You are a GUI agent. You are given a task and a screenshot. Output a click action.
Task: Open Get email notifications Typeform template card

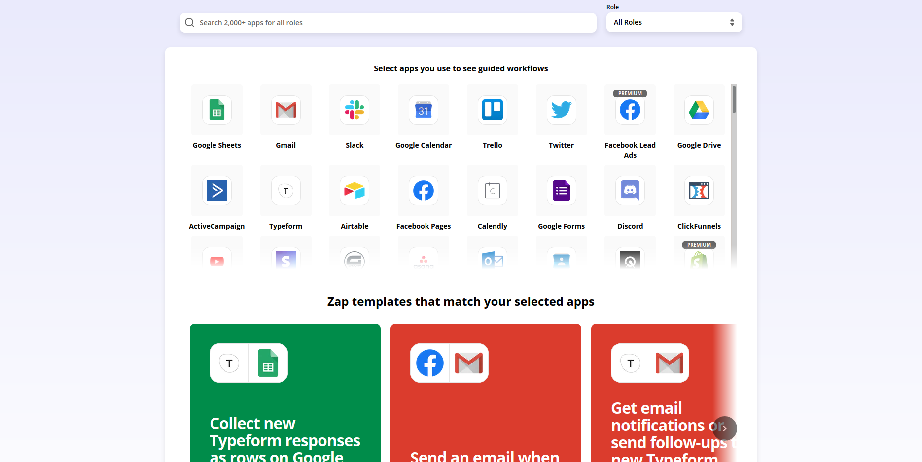coord(664,393)
